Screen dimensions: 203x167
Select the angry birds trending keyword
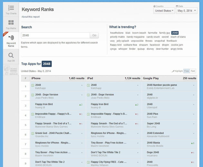[x=177, y=49]
